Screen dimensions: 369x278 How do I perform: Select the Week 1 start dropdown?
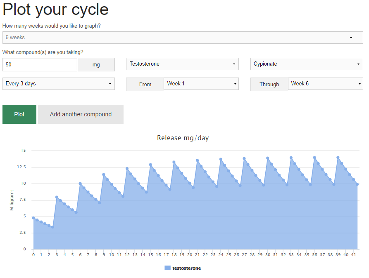[201, 84]
